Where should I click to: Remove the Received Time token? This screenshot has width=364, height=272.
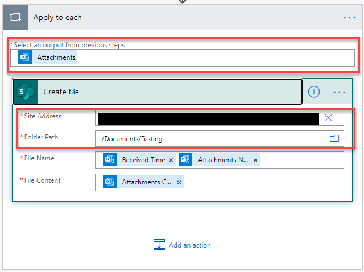click(171, 160)
